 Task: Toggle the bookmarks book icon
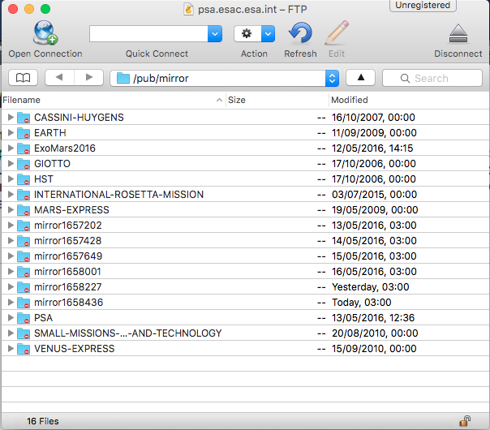tap(24, 78)
